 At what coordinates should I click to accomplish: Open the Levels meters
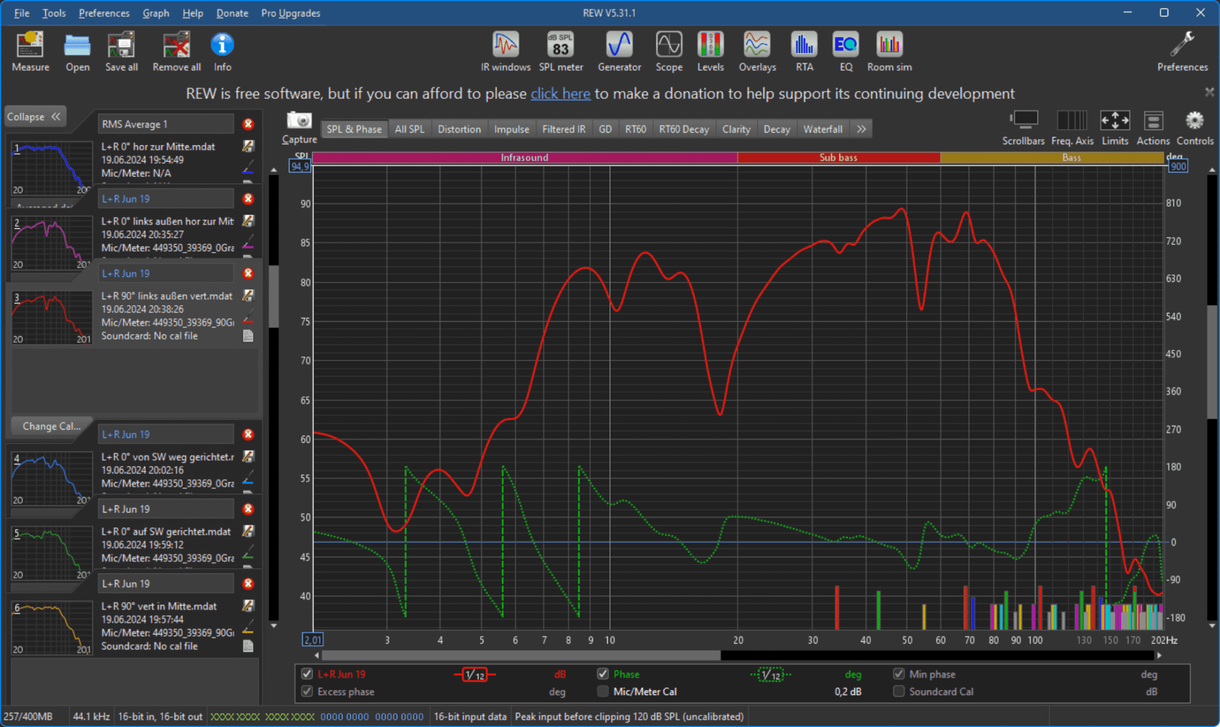(711, 51)
